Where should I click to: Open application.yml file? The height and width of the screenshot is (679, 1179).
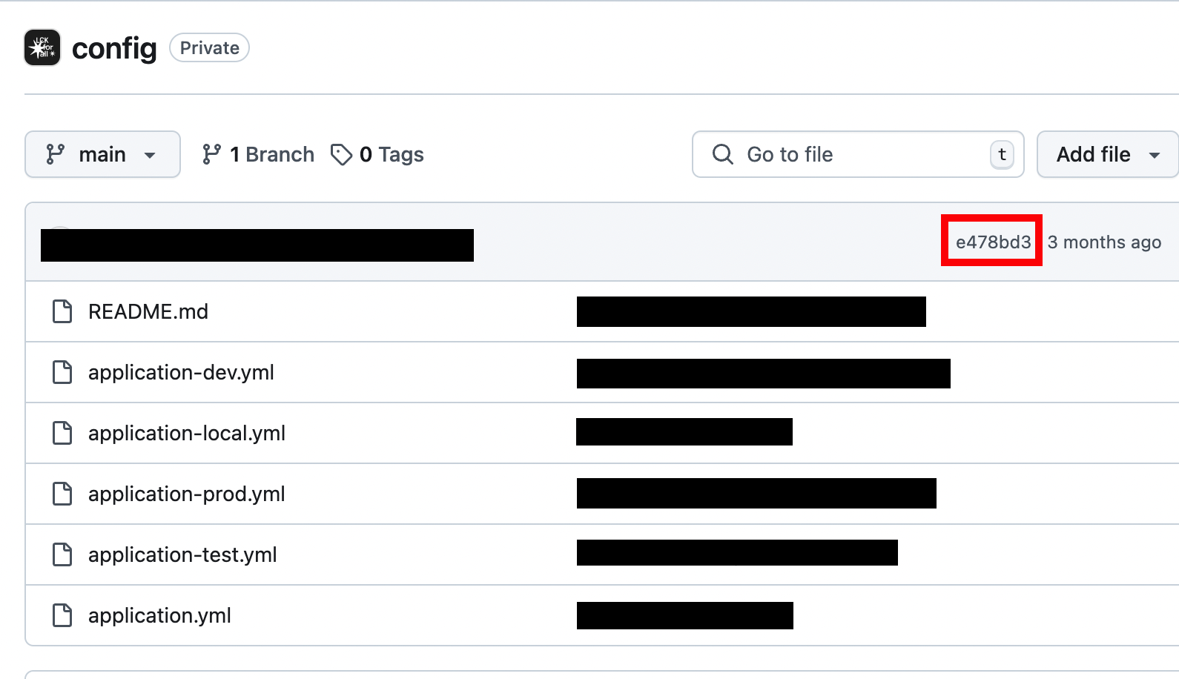[x=159, y=615]
